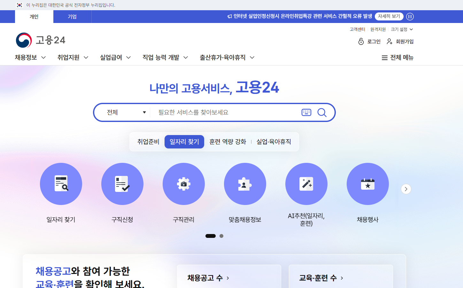Image resolution: width=463 pixels, height=288 pixels.
Task: Open the 구직신청 circle icon
Action: point(122,184)
